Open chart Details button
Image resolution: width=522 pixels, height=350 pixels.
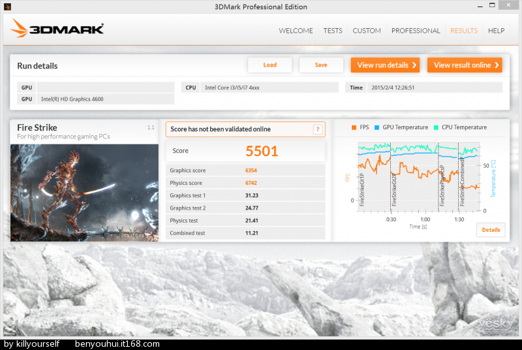491,230
